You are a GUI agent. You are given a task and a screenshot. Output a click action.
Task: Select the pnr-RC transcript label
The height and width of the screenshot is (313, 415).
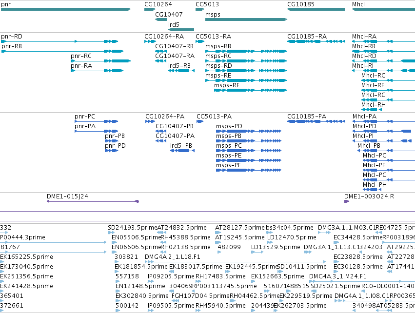(x=81, y=56)
